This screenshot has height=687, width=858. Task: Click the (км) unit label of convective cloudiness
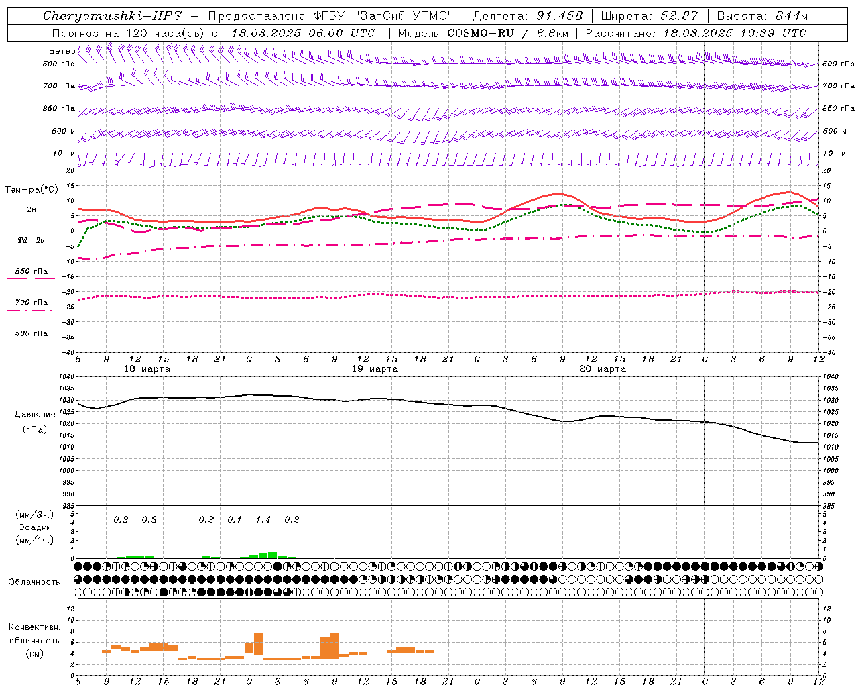(x=34, y=653)
